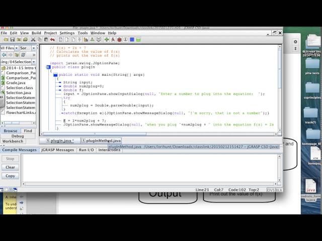This screenshot has height=241, width=322.
Task: Expand the browser toolbar overflow chevron
Action: (x=34, y=55)
